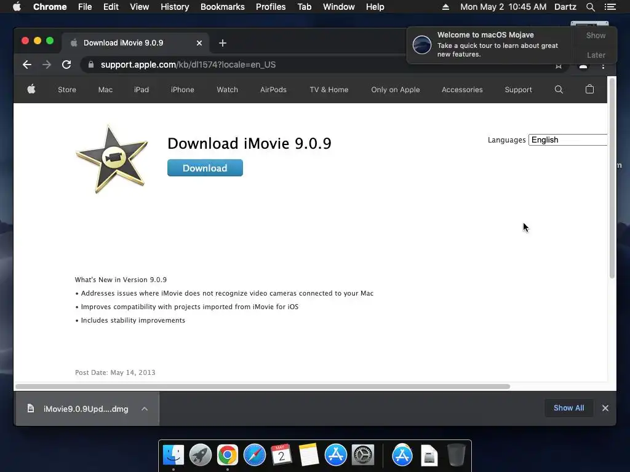Viewport: 630px width, 472px height.
Task: Expand options chevron for iMovie dmg download
Action: (145, 409)
